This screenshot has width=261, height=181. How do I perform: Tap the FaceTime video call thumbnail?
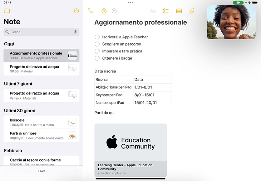coord(231,22)
